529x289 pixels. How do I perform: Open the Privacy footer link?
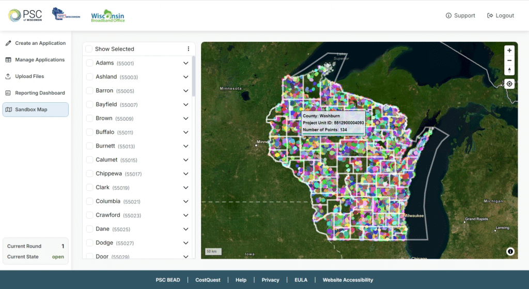pos(270,280)
